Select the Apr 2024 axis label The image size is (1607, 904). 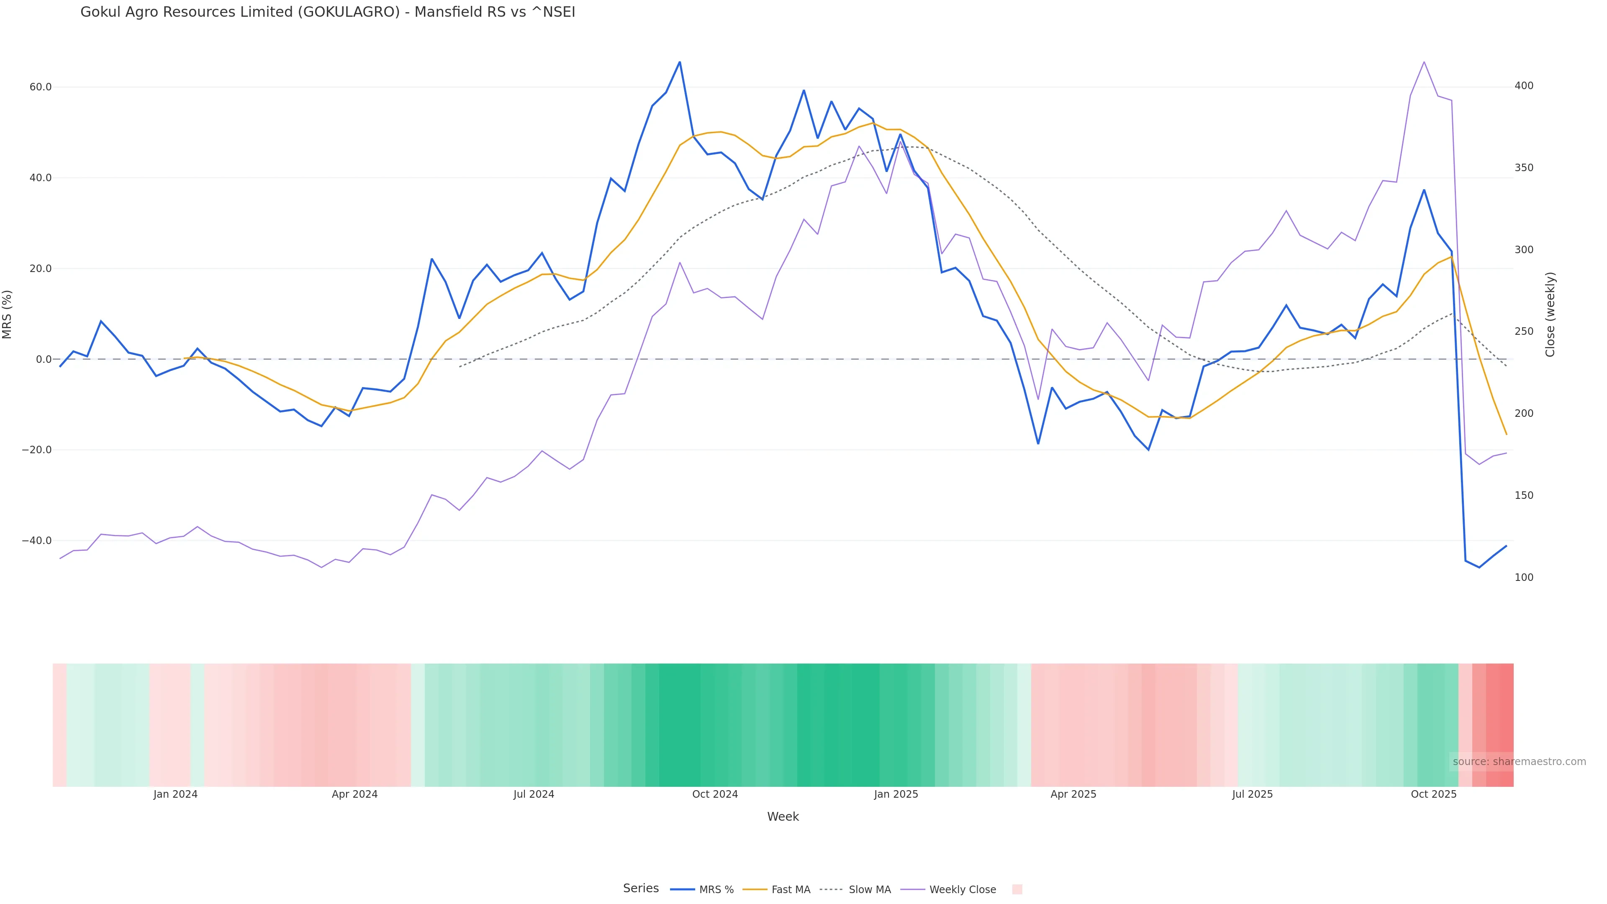click(354, 794)
